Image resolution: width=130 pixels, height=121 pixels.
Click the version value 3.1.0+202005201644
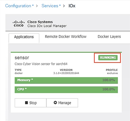coord(66,73)
